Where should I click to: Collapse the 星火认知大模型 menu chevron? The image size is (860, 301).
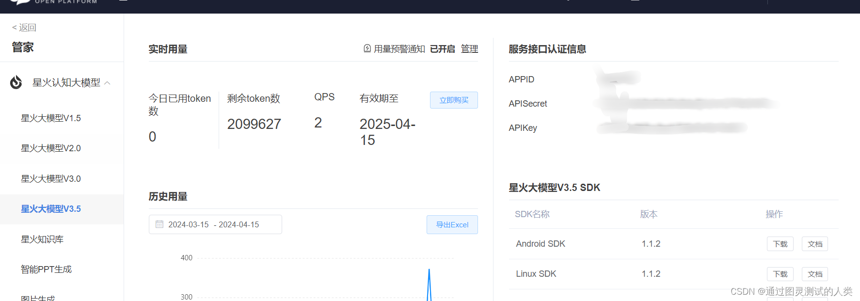point(108,83)
